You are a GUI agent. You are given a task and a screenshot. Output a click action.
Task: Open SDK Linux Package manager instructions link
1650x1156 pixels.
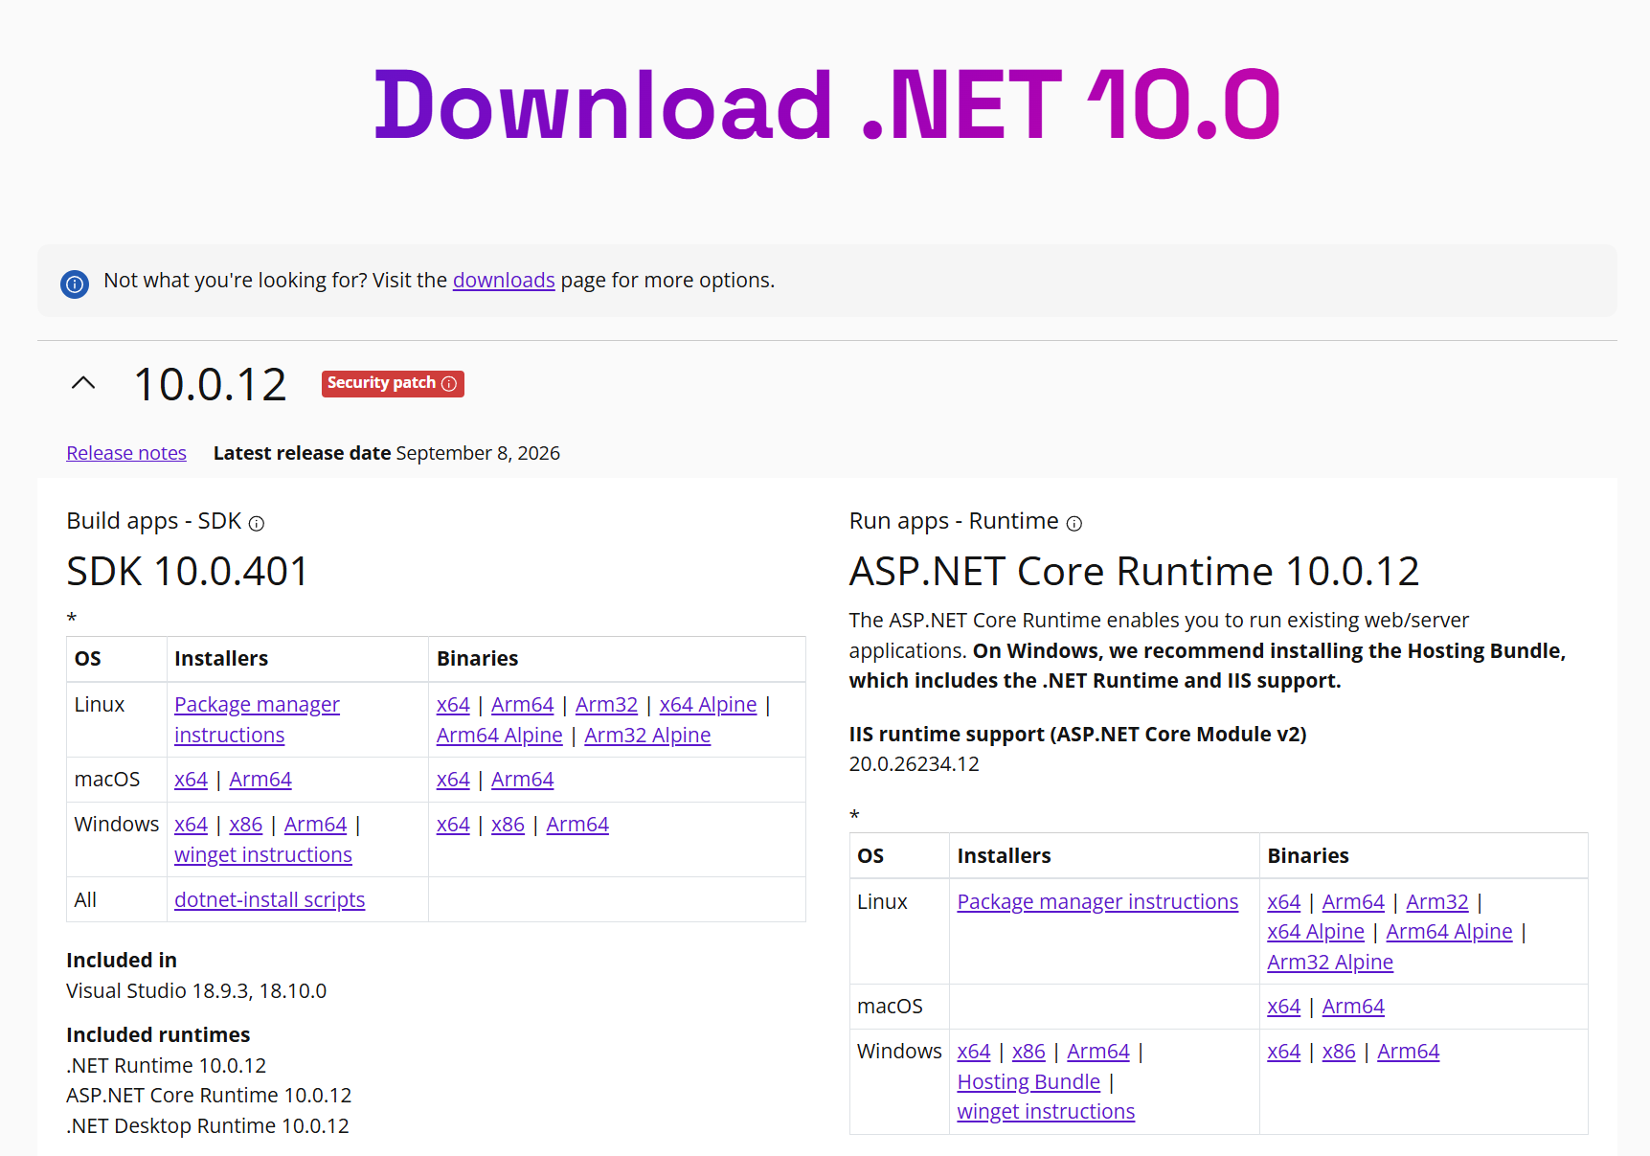[257, 719]
